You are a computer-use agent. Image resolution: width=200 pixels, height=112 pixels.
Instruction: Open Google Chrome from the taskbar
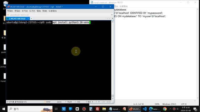tap(165, 109)
